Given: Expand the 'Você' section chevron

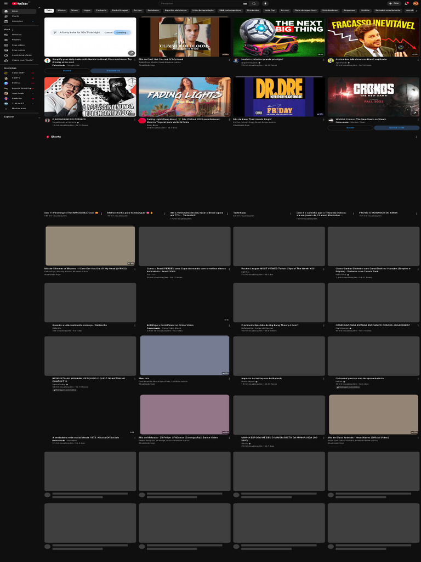Looking at the screenshot, I should pyautogui.click(x=12, y=29).
